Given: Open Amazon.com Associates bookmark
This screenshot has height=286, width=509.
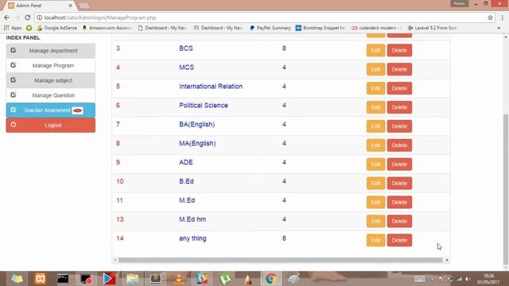Looking at the screenshot, I should point(107,28).
